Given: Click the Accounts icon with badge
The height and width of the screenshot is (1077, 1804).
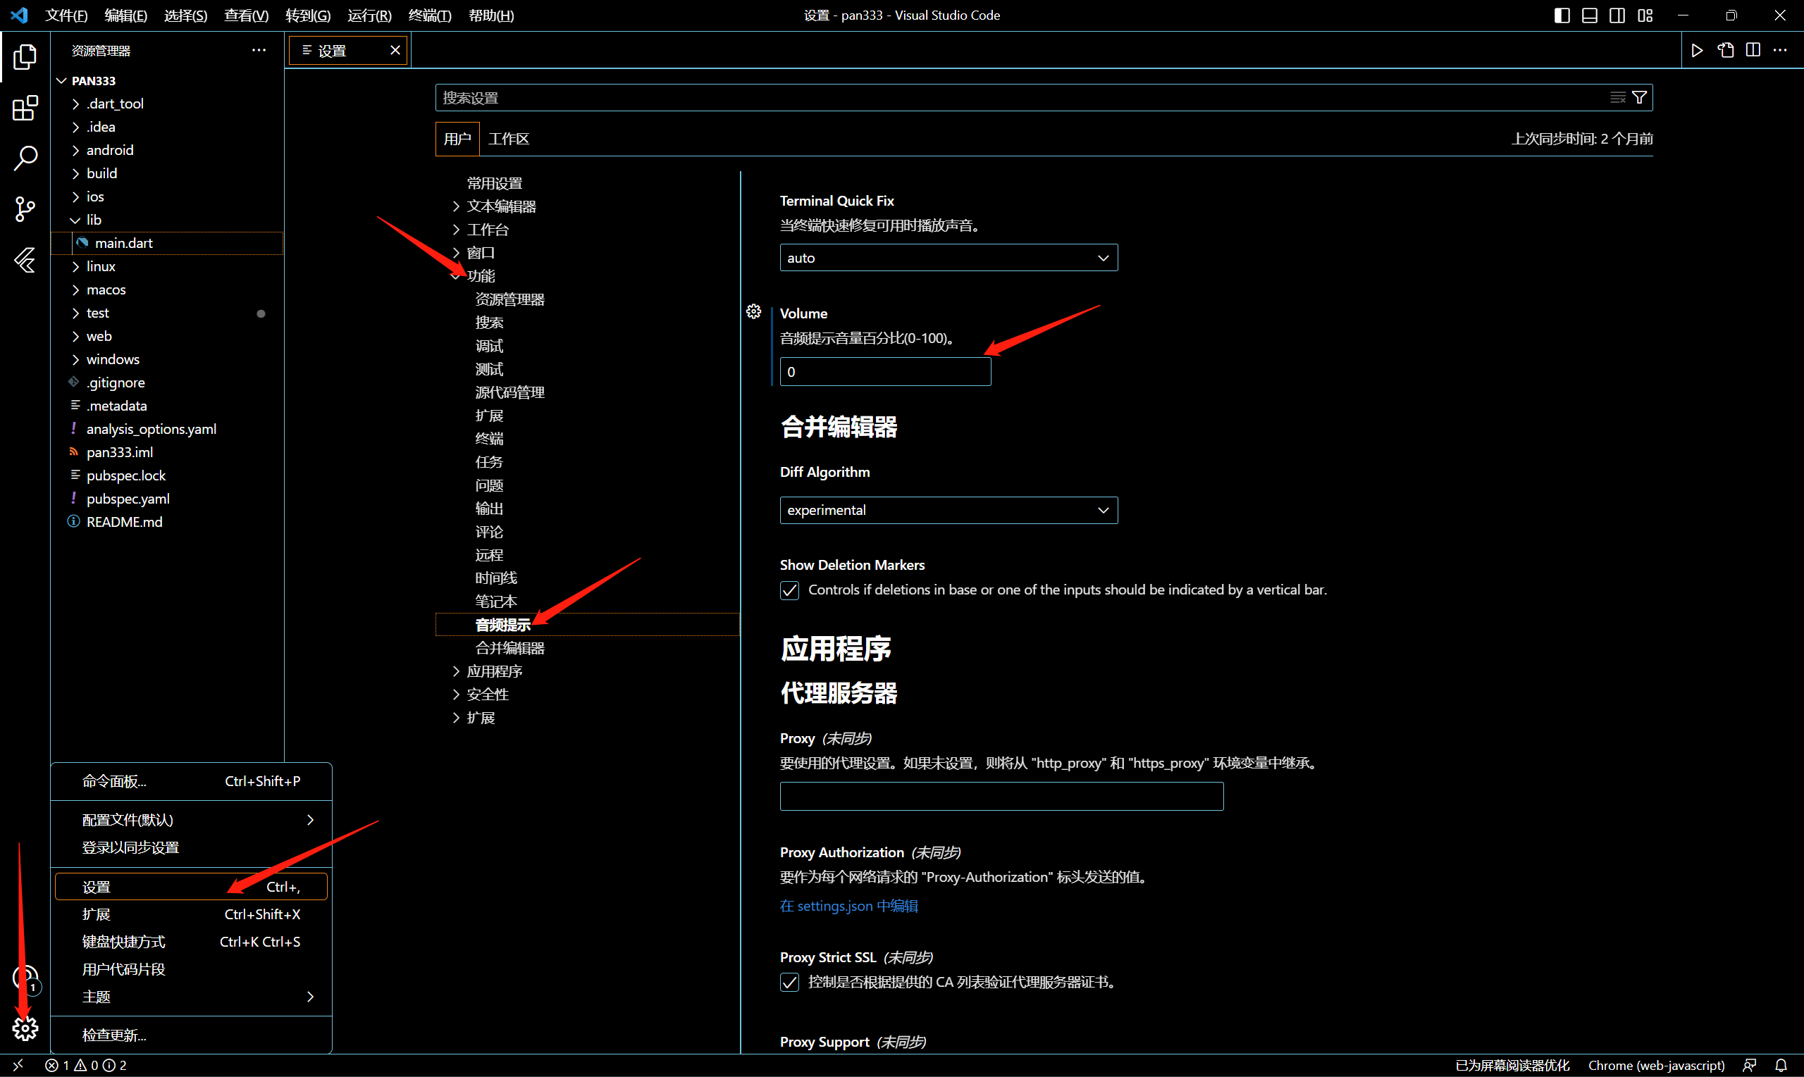Looking at the screenshot, I should pyautogui.click(x=25, y=978).
